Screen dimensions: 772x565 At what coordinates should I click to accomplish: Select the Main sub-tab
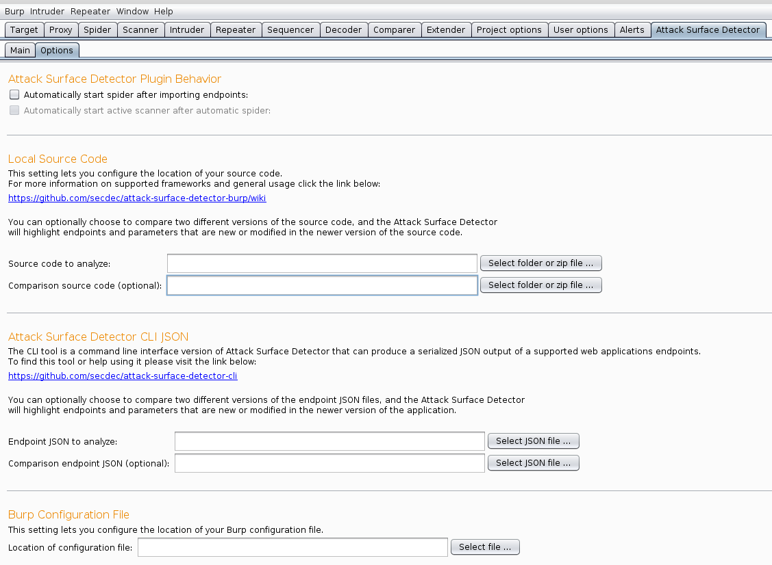coord(20,50)
